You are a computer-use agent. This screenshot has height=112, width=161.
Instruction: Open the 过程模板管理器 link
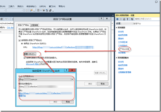point(124,72)
